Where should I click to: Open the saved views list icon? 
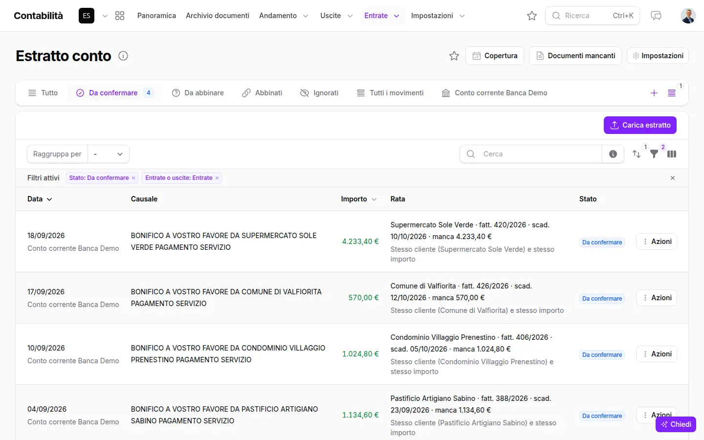pos(672,93)
